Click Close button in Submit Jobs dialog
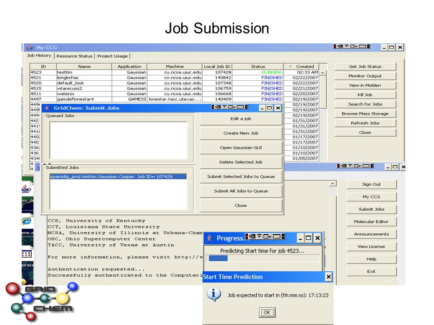Image resolution: width=434 pixels, height=325 pixels. (241, 206)
